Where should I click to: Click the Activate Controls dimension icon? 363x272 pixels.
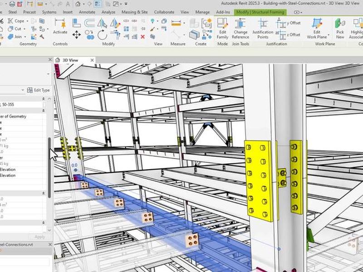pos(60,24)
